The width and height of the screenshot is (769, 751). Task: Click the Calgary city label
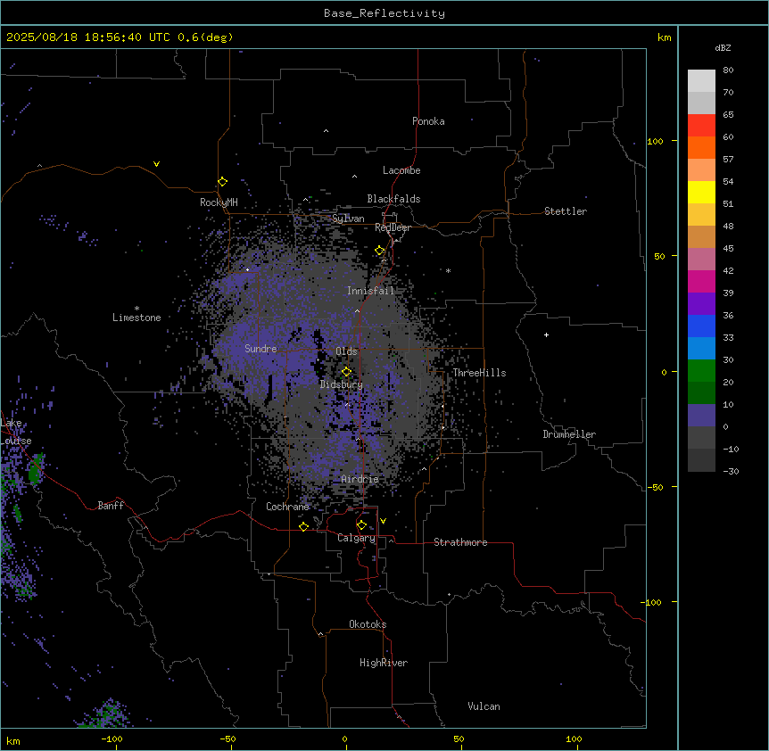coord(357,538)
